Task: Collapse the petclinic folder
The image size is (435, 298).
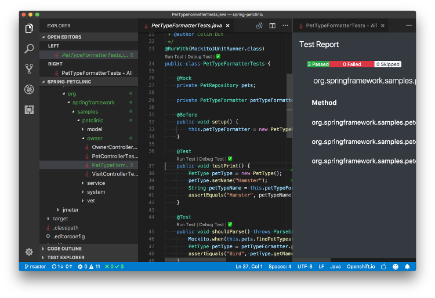Action: coord(78,121)
